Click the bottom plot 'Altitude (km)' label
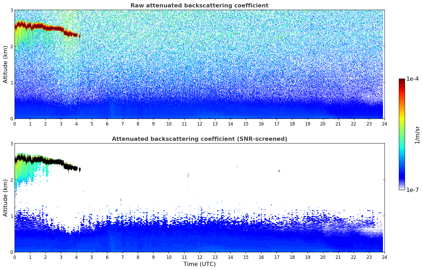Viewport: 423px width, 270px height. 6,198
